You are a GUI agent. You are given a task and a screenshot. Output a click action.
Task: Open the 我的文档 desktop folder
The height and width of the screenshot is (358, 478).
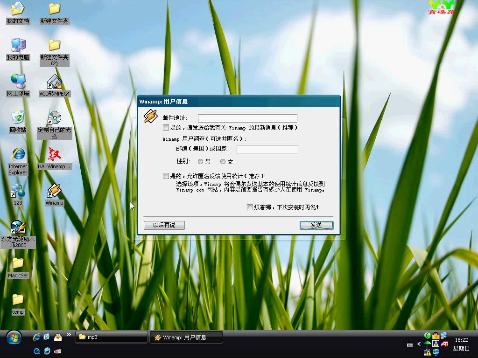point(18,13)
